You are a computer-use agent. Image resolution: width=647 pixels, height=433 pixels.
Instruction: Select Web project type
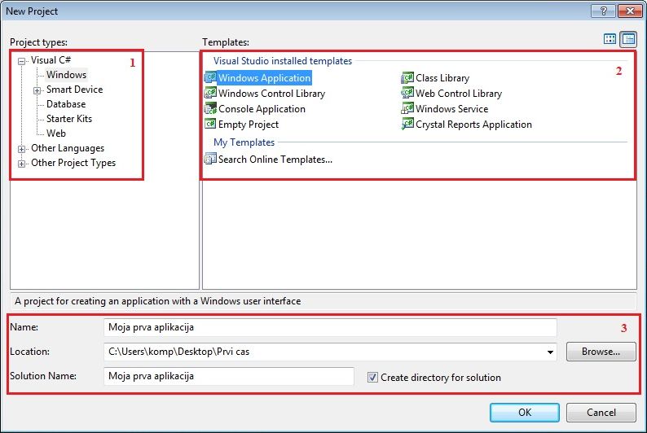click(x=55, y=133)
